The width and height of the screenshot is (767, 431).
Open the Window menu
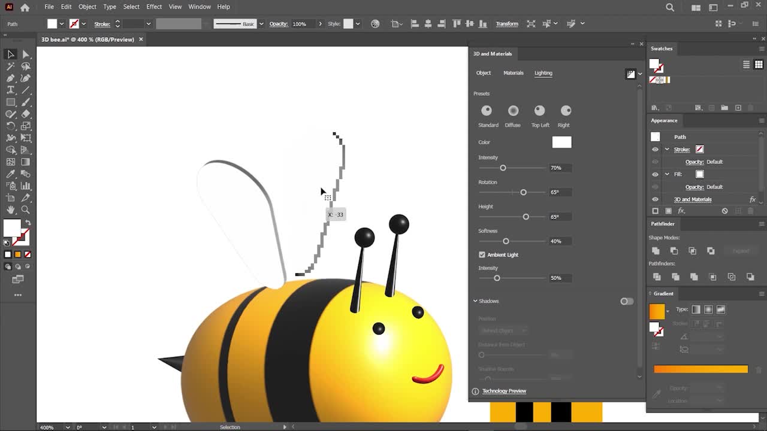(200, 7)
